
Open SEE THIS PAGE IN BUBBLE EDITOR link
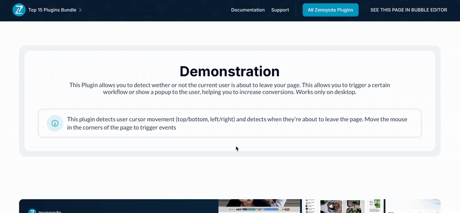(x=409, y=10)
